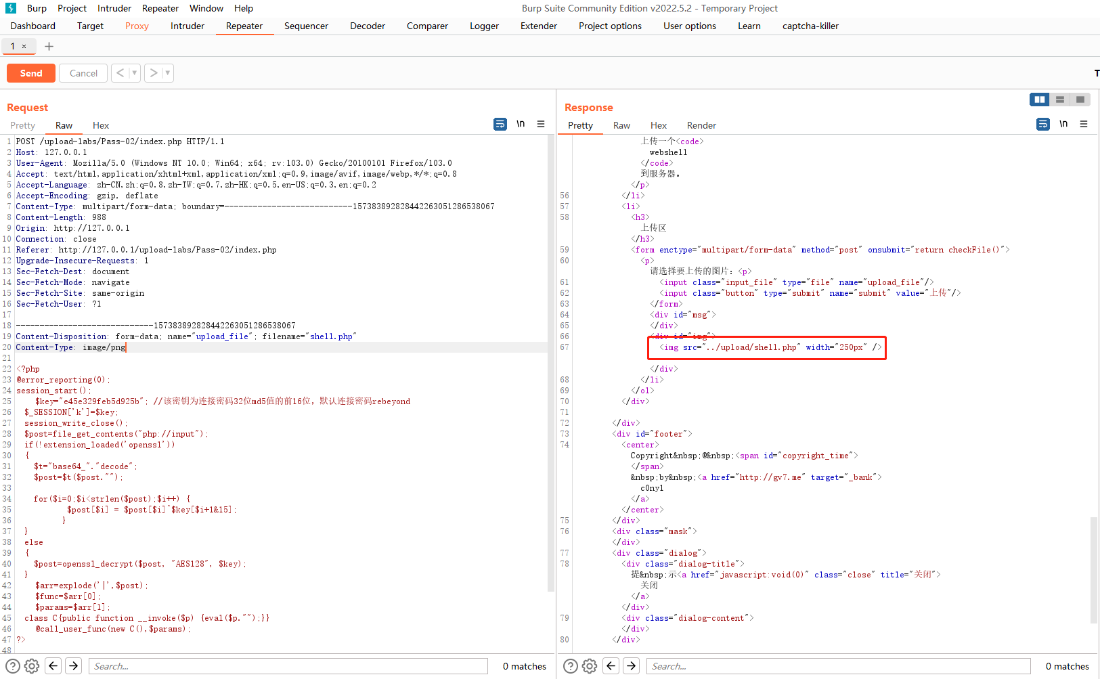The image size is (1100, 679).
Task: Select Repeater request tab 1
Action: 13,46
